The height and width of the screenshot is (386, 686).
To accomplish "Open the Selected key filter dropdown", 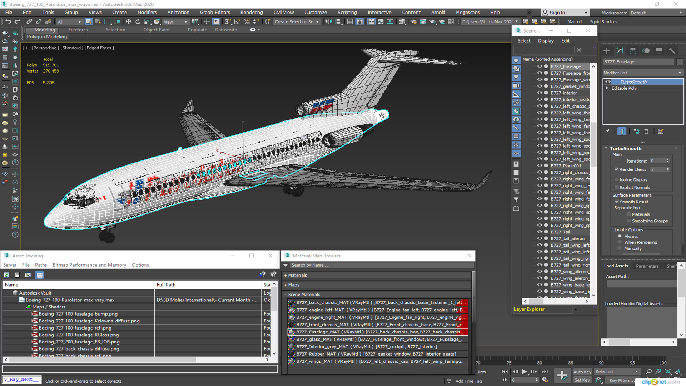I will (617, 372).
